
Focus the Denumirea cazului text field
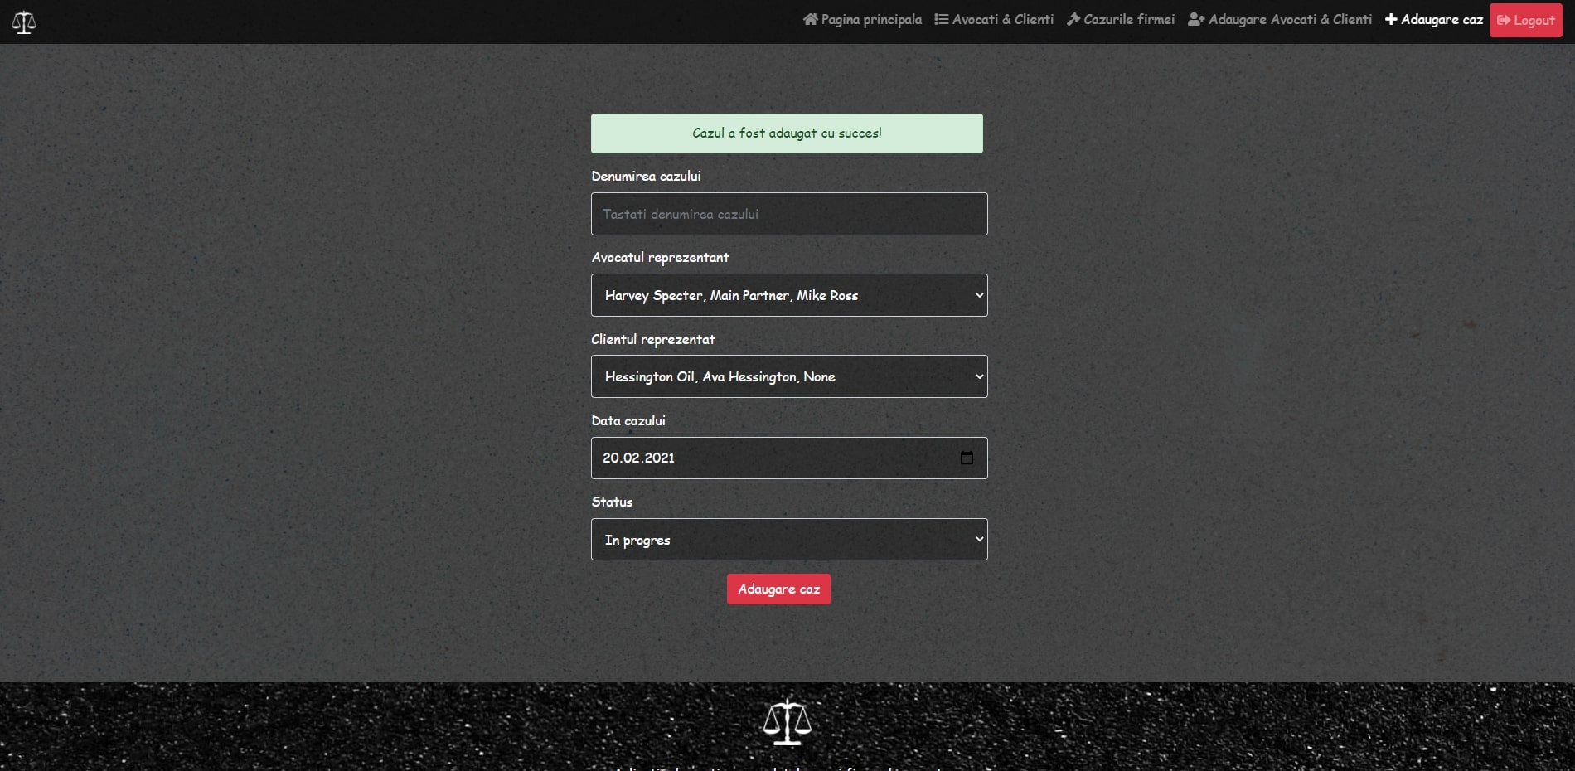click(x=788, y=214)
